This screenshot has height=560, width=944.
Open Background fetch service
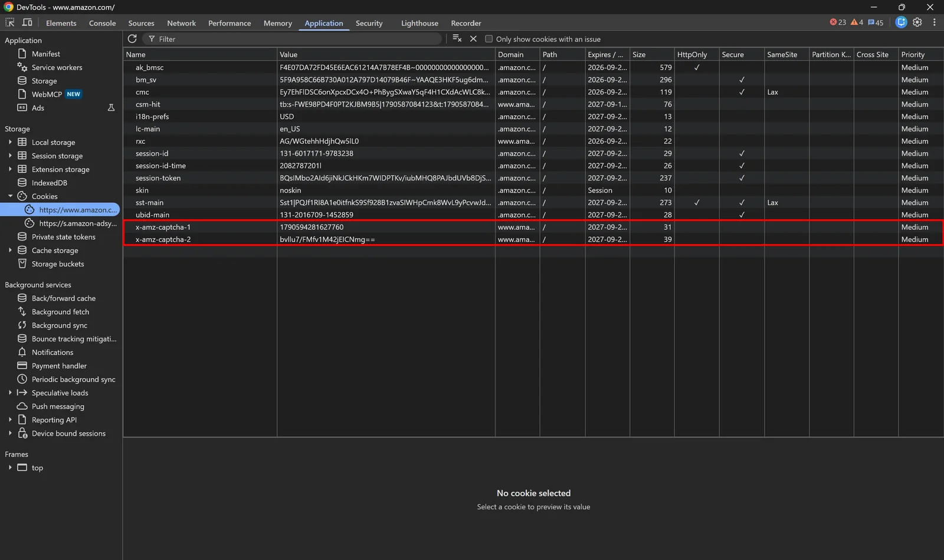click(60, 312)
